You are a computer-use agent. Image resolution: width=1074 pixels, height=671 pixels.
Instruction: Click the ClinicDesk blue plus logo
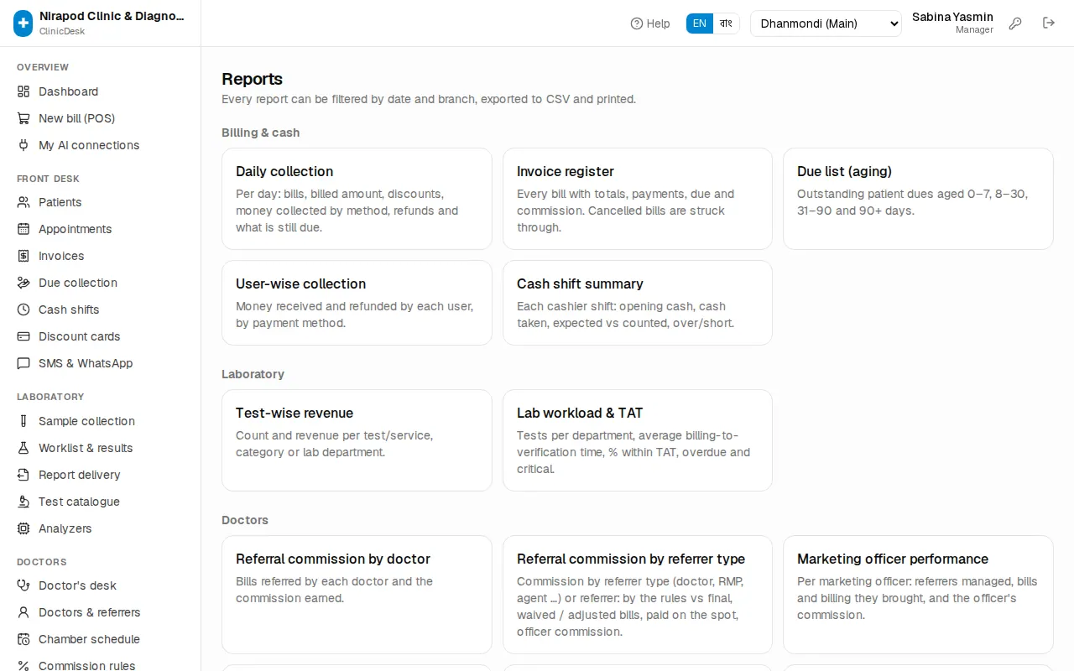pos(23,23)
